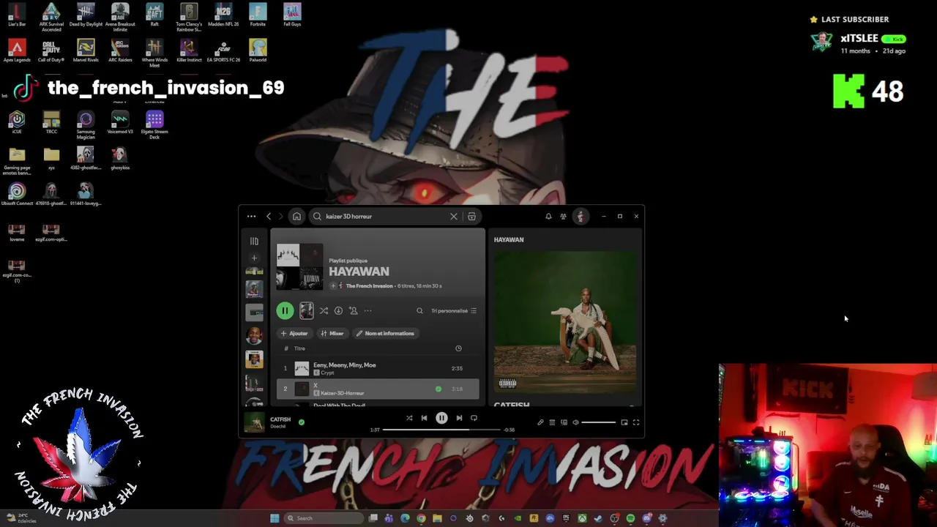Toggle the saved checkmark beside CATFISH
The image size is (937, 527).
[301, 422]
